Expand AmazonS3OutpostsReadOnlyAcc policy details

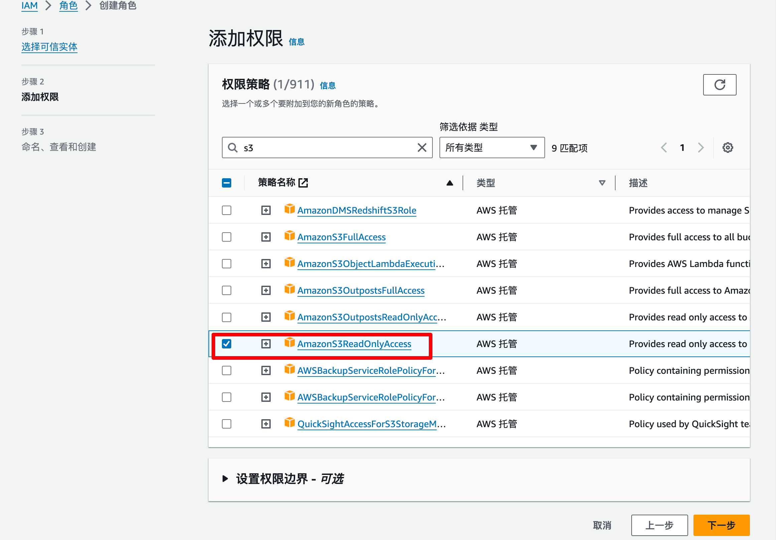266,317
